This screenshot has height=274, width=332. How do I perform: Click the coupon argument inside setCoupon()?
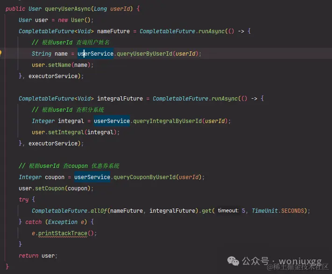pos(78,188)
